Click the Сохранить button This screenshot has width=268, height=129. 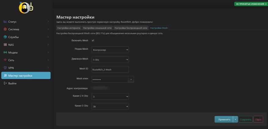[246, 120]
